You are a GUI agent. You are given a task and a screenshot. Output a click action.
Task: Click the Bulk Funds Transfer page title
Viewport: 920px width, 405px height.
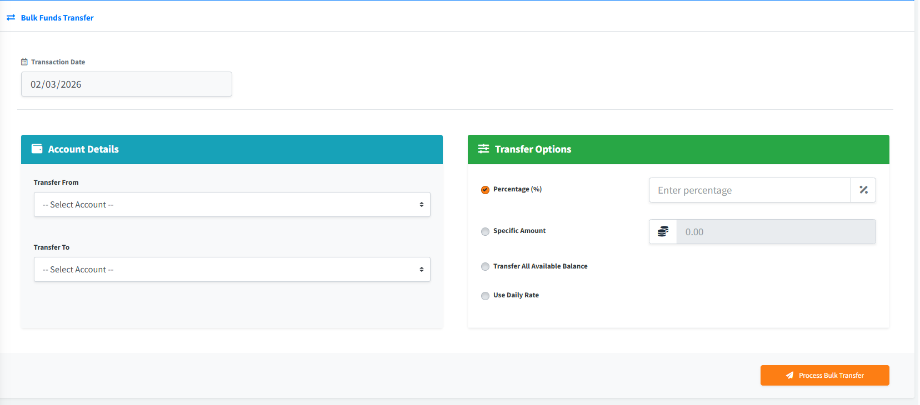[57, 18]
